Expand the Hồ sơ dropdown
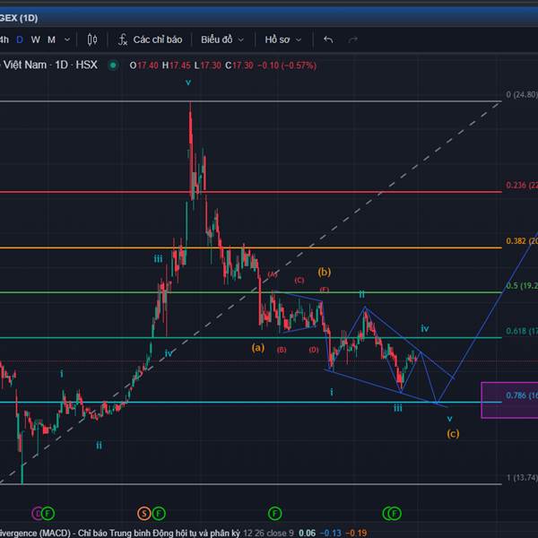The height and width of the screenshot is (538, 538). (283, 39)
